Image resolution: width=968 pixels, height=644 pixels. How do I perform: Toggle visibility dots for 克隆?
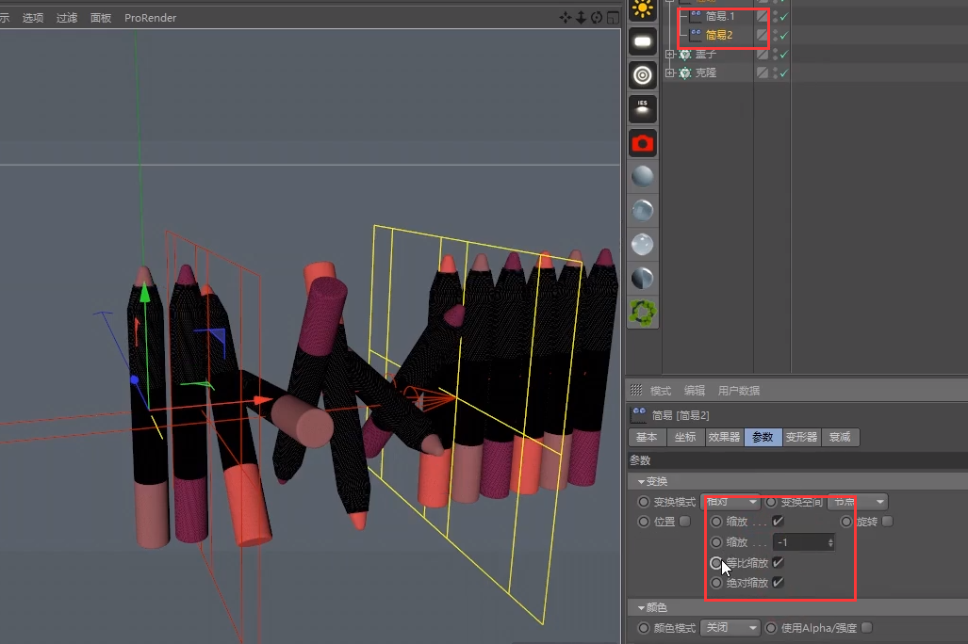[x=776, y=72]
